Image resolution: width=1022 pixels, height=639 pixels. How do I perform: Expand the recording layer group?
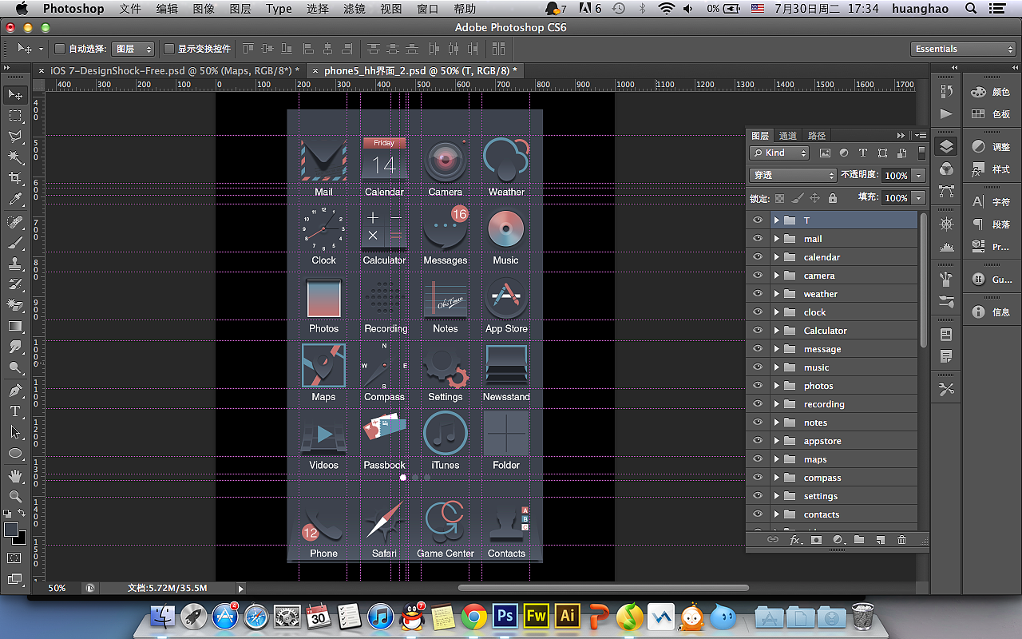776,403
